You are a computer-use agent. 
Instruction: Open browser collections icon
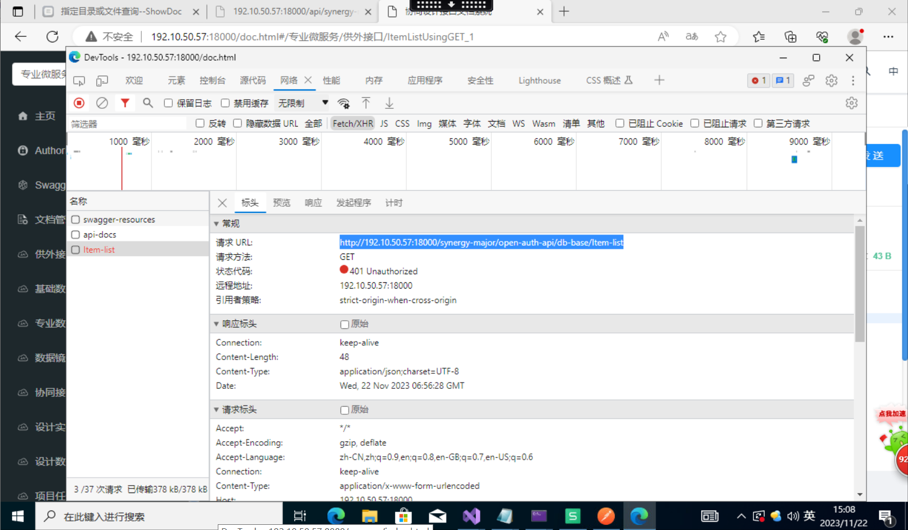pyautogui.click(x=790, y=37)
